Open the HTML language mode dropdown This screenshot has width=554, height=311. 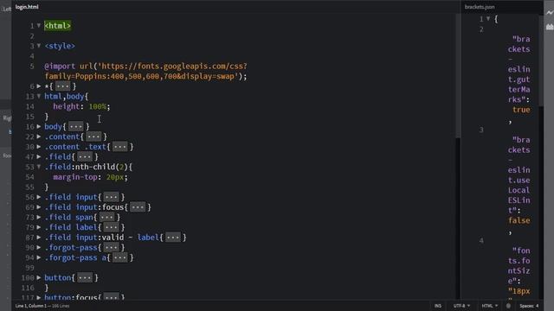pos(490,306)
